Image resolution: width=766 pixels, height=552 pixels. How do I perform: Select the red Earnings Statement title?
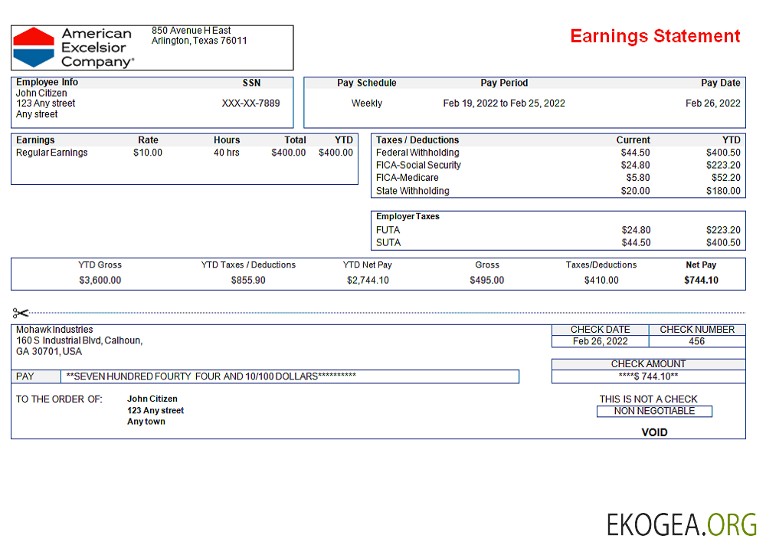click(655, 36)
